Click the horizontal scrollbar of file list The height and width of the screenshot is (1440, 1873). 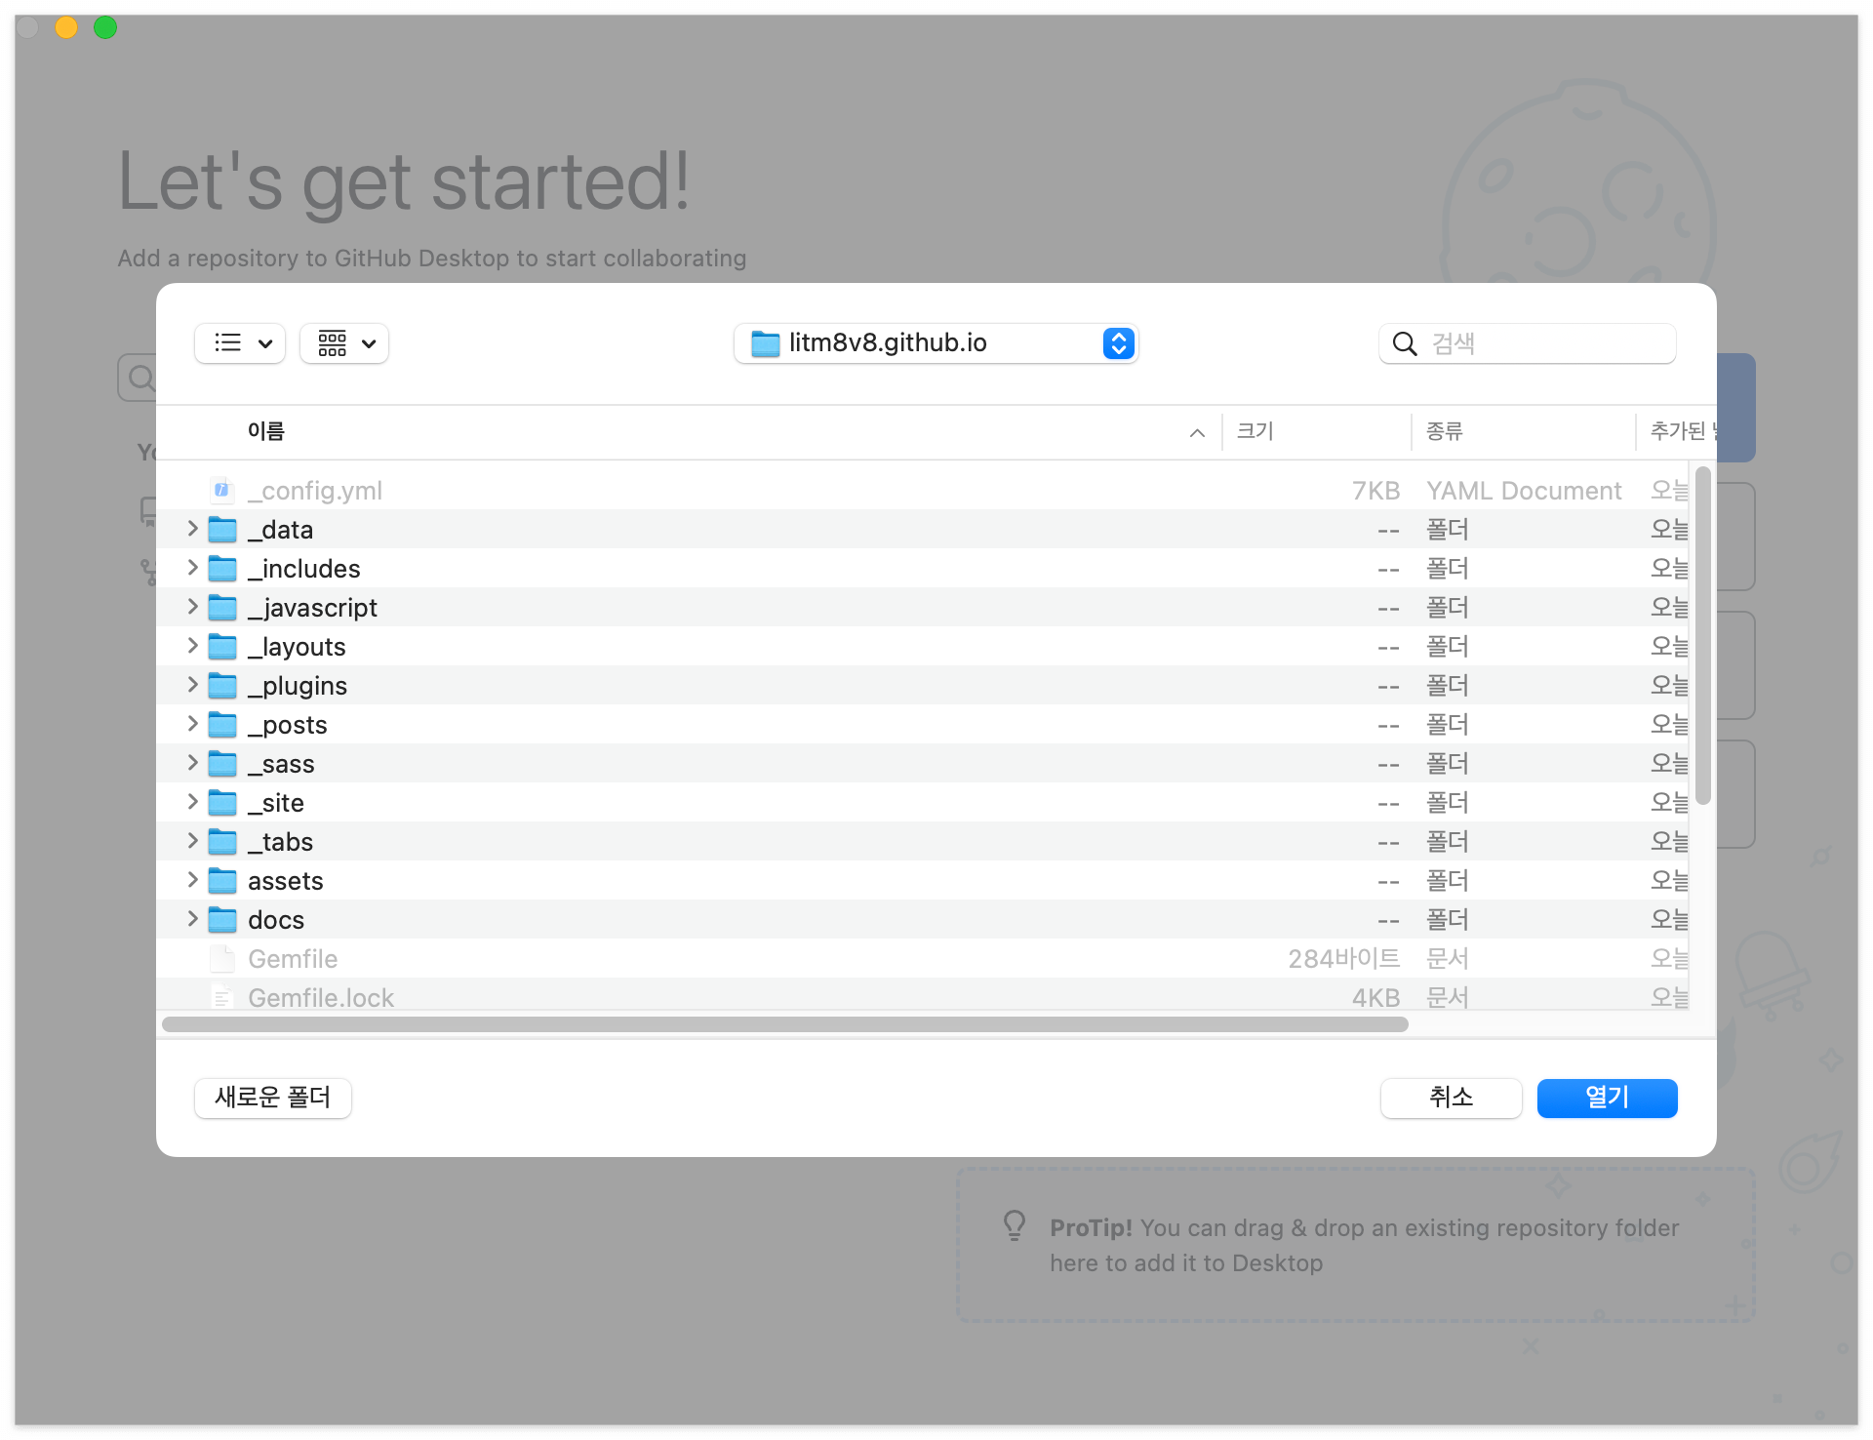point(784,1024)
